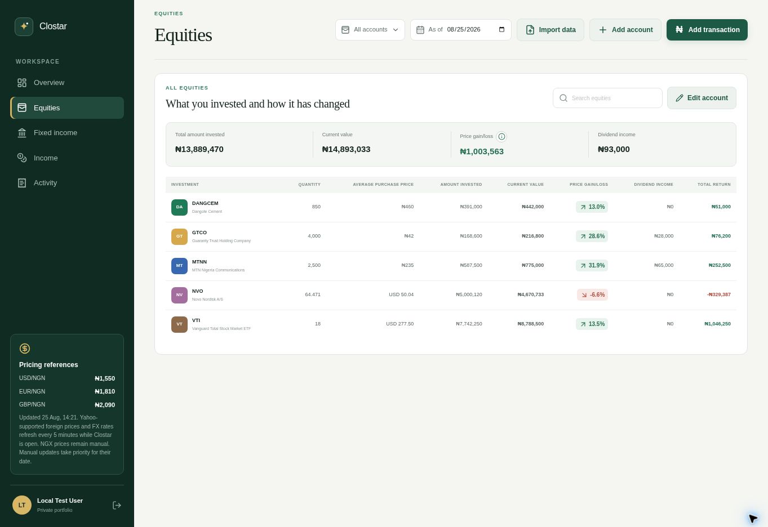Click the Amount Invested column header
Viewport: 768px width, 527px height.
coord(461,185)
